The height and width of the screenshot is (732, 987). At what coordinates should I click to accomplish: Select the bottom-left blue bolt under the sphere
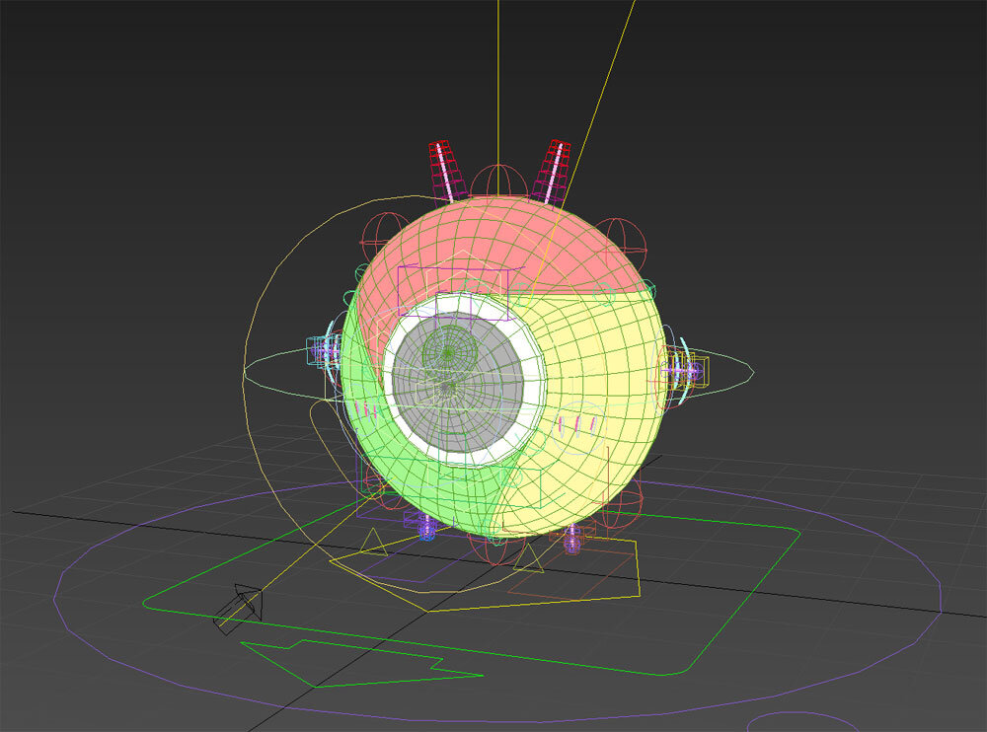click(426, 527)
